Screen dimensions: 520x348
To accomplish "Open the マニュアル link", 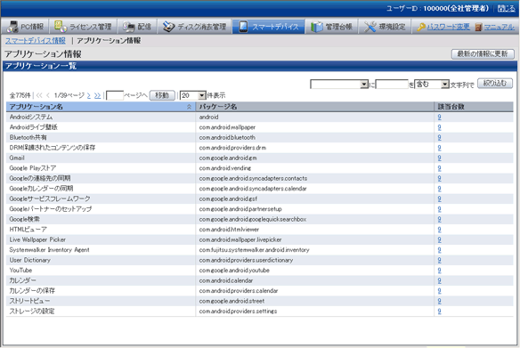I will pyautogui.click(x=500, y=27).
